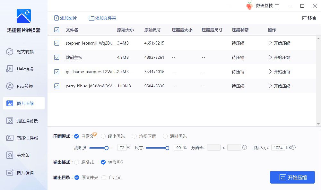Open the 抠图换背景 sidebar icon

pos(10,121)
